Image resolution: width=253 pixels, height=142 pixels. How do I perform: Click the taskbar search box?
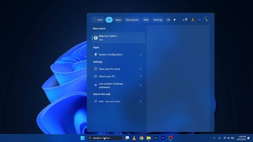coord(105,138)
